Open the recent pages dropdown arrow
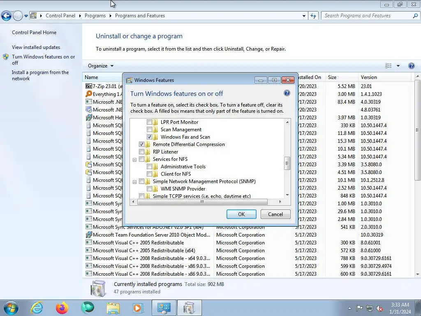The height and width of the screenshot is (316, 421). 26,16
